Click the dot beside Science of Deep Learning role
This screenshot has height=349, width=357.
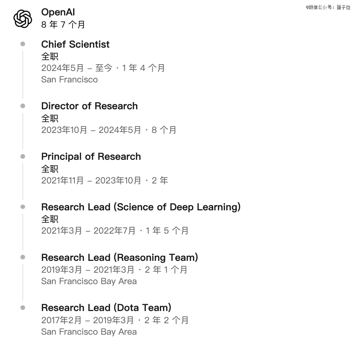pyautogui.click(x=23, y=207)
